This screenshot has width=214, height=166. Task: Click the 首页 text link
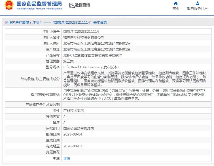click(176, 8)
